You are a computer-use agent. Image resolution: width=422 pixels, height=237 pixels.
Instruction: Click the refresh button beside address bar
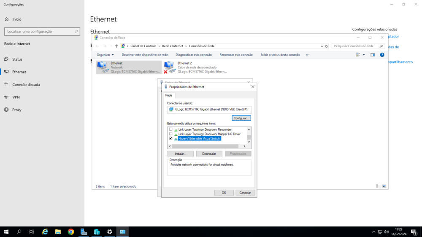tap(326, 46)
